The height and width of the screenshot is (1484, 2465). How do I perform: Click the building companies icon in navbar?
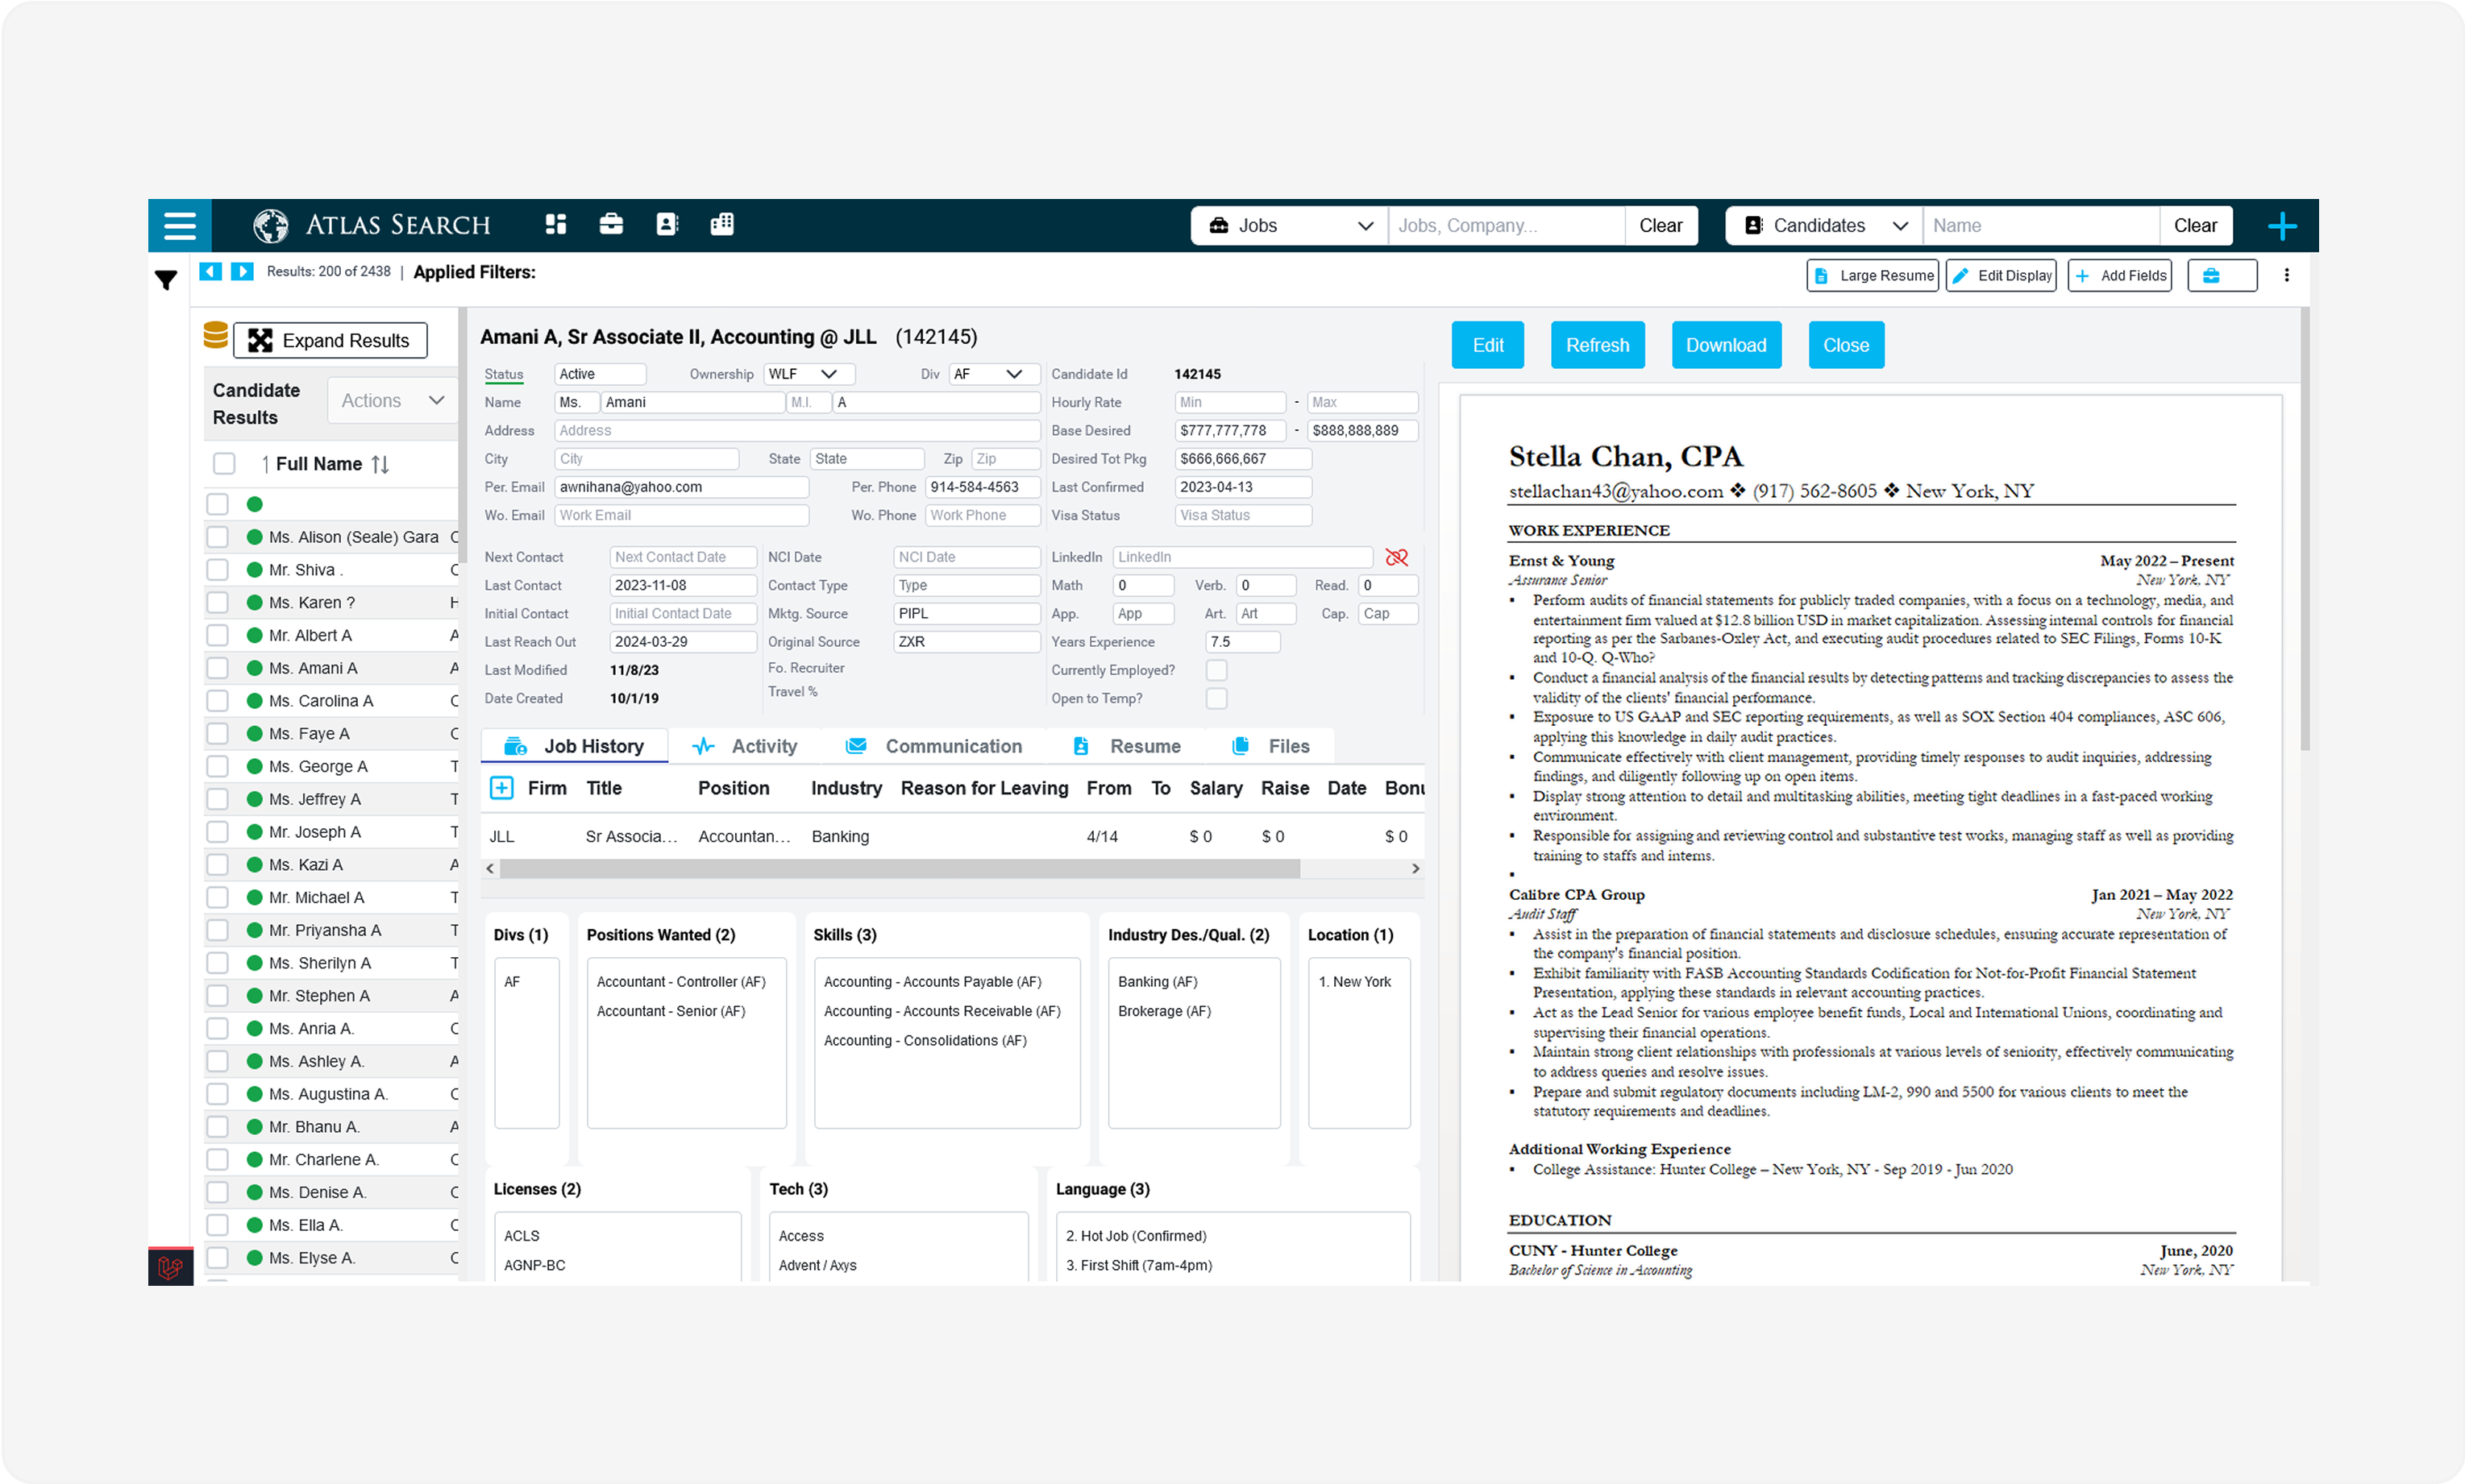click(721, 224)
